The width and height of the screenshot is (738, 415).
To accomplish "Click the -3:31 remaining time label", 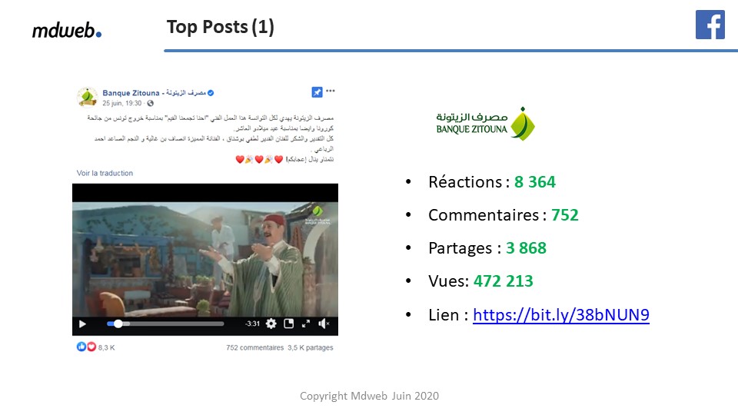I will [x=253, y=324].
